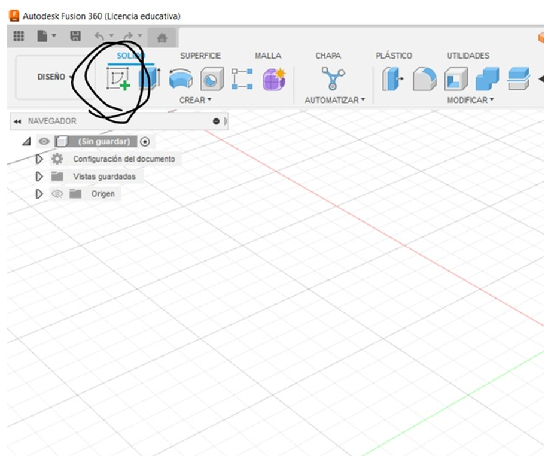
Task: Open the DISEÑO workspace dropdown
Action: [55, 77]
